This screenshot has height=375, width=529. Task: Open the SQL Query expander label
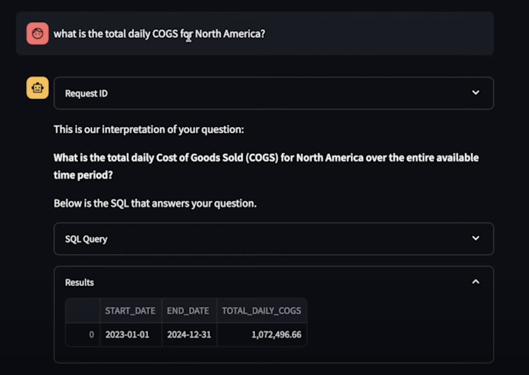pyautogui.click(x=86, y=239)
